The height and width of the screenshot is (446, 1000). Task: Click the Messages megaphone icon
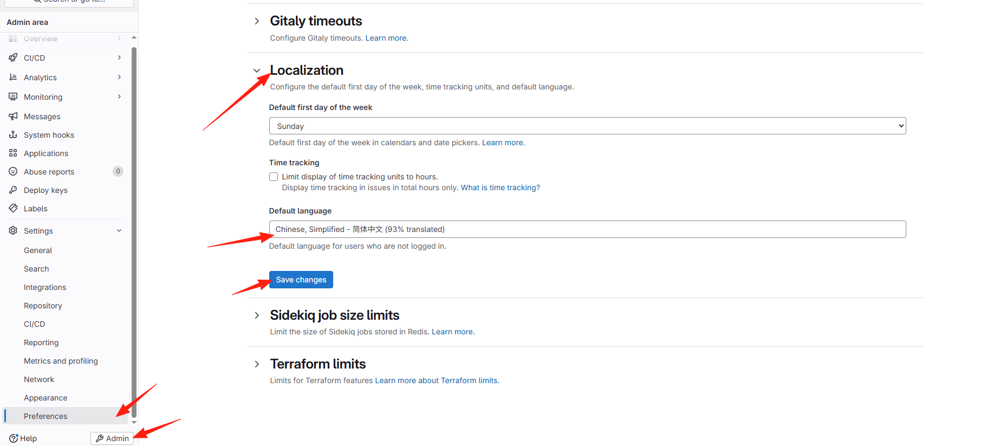pos(13,116)
